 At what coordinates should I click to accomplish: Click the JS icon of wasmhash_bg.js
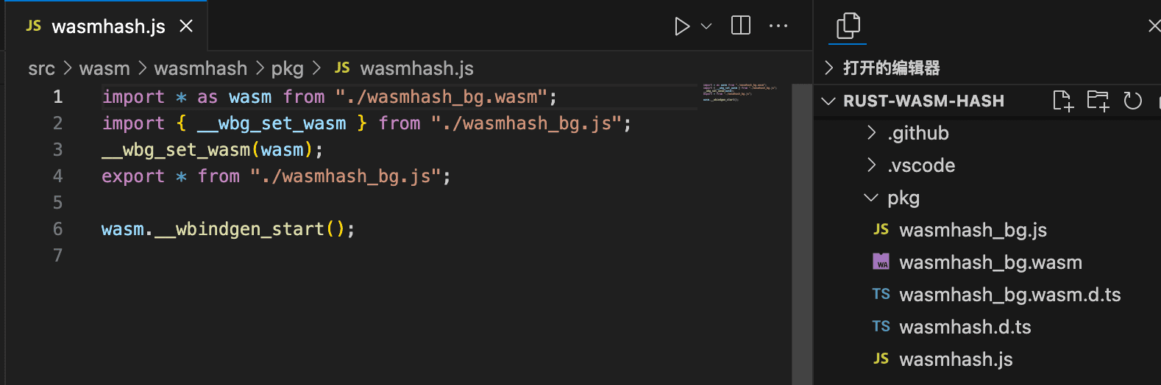[881, 229]
